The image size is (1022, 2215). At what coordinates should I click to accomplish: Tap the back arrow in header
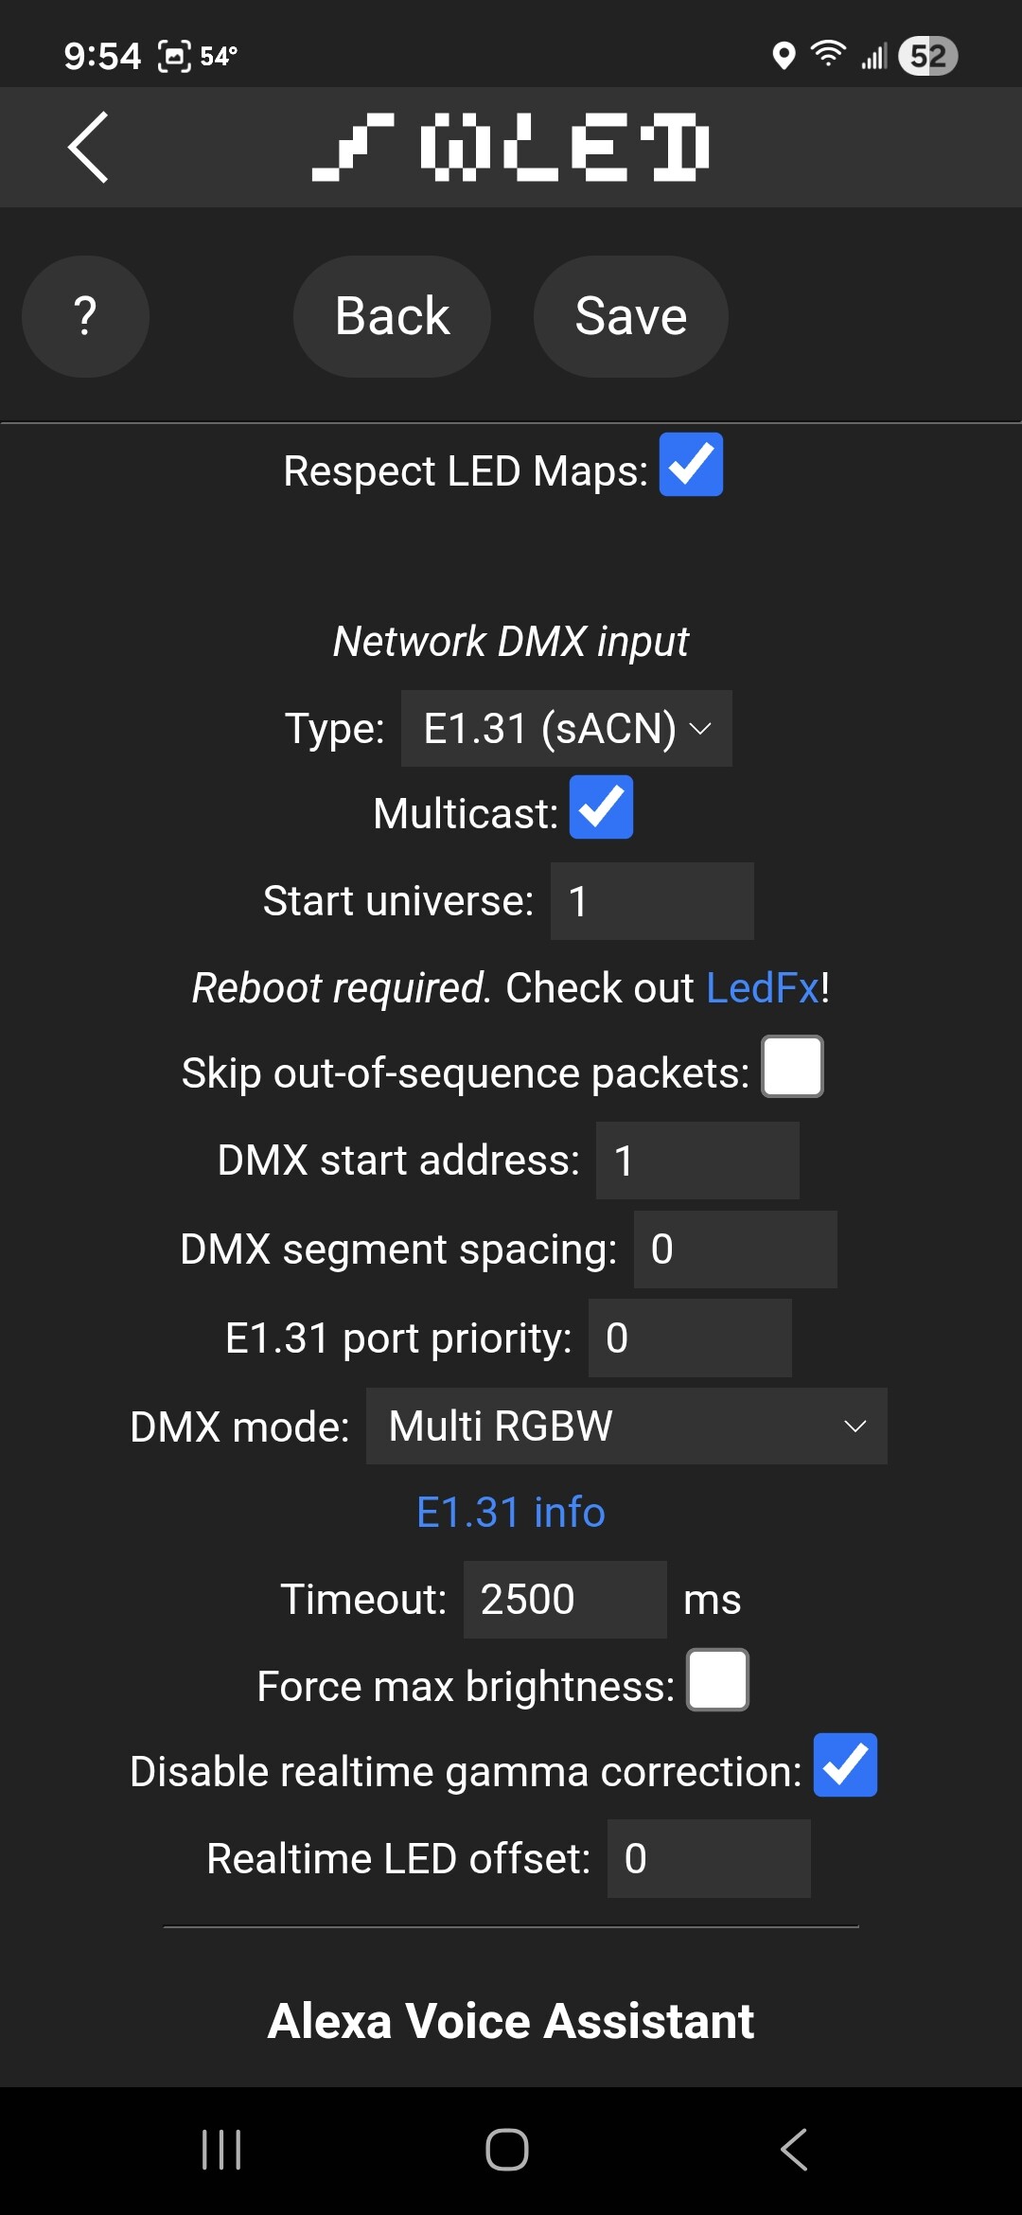click(88, 147)
